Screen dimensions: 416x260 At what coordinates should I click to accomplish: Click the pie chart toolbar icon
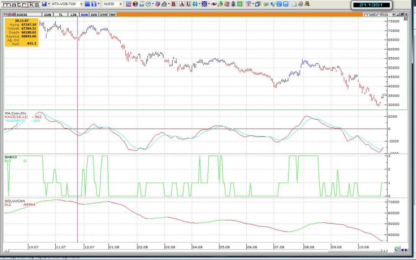tap(135, 4)
